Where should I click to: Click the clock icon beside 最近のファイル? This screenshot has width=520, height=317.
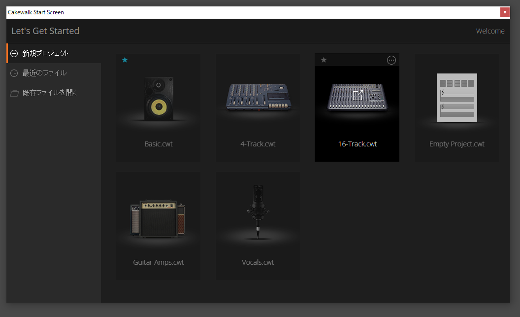(x=14, y=73)
